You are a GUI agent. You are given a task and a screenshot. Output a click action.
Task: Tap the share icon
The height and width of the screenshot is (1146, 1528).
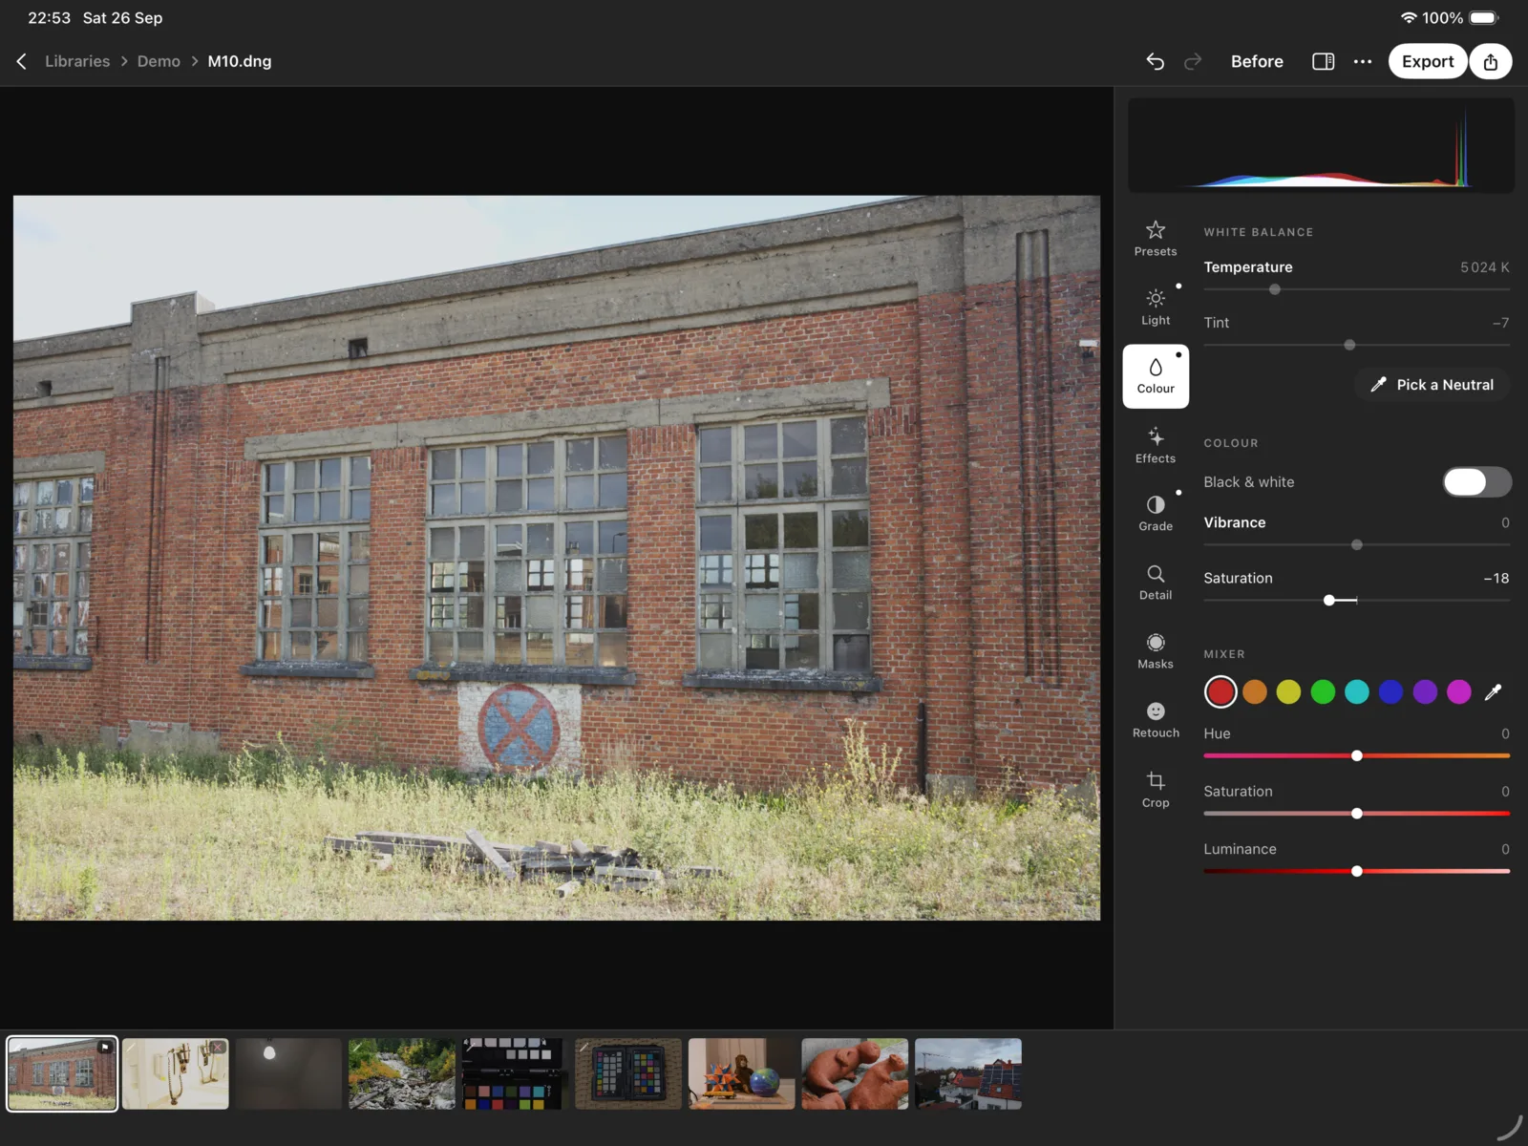pos(1491,61)
